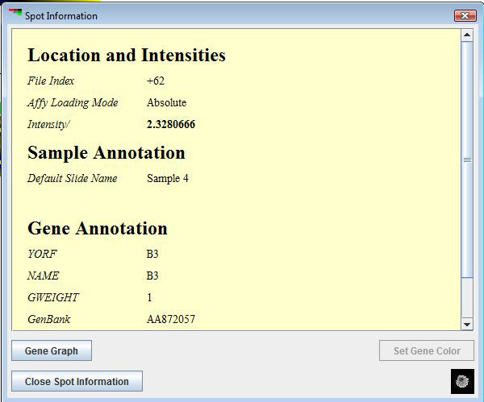Select the GenBank value AA872057
Viewport: 484px width, 402px height.
click(x=171, y=320)
